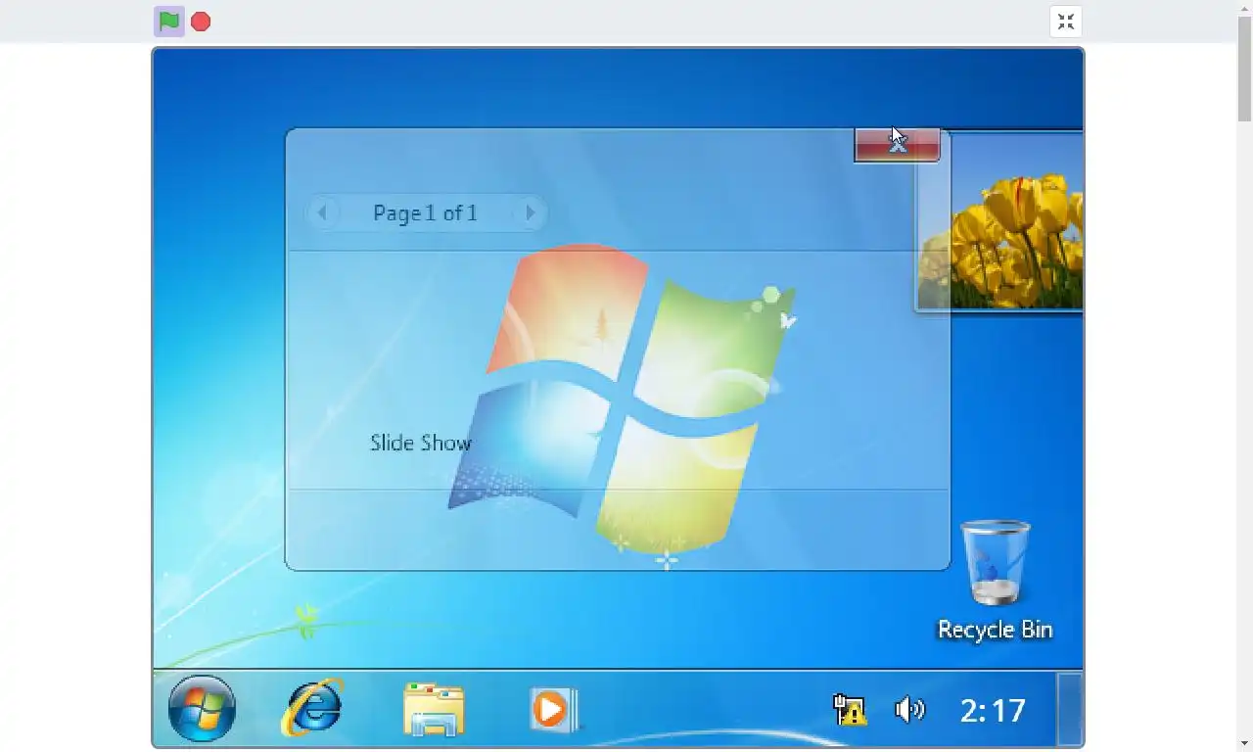Click the scroll down arrow of the page scrollbar

click(1244, 743)
